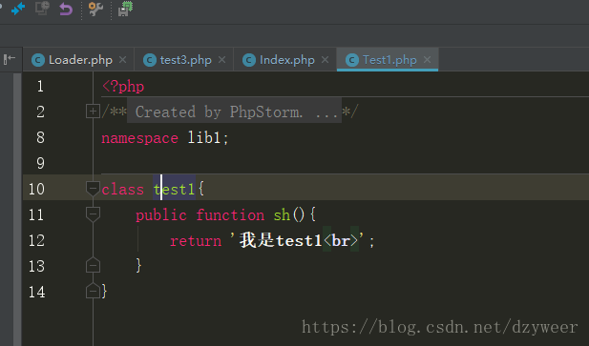
Task: Click line number 12 in the gutter
Action: [36, 240]
